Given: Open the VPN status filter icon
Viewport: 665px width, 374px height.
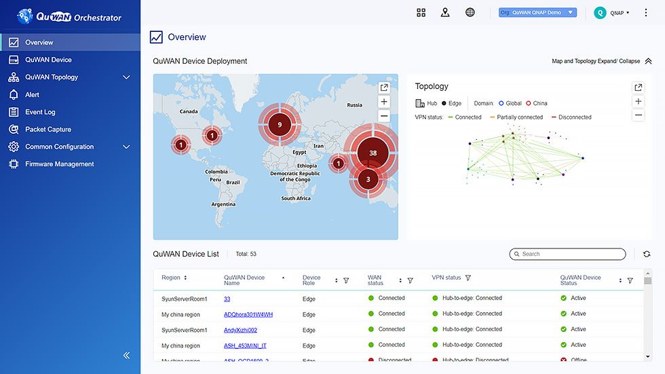Looking at the screenshot, I should 468,278.
